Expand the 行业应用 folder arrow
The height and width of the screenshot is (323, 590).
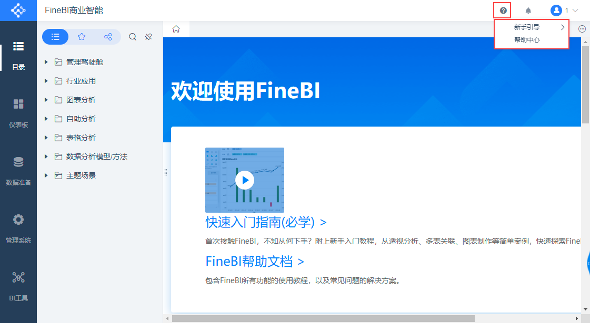[x=46, y=81]
